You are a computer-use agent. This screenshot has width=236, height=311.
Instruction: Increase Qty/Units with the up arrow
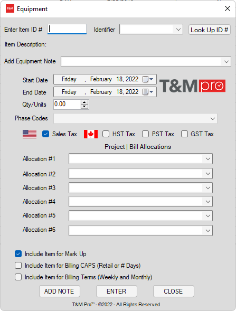tap(84, 102)
